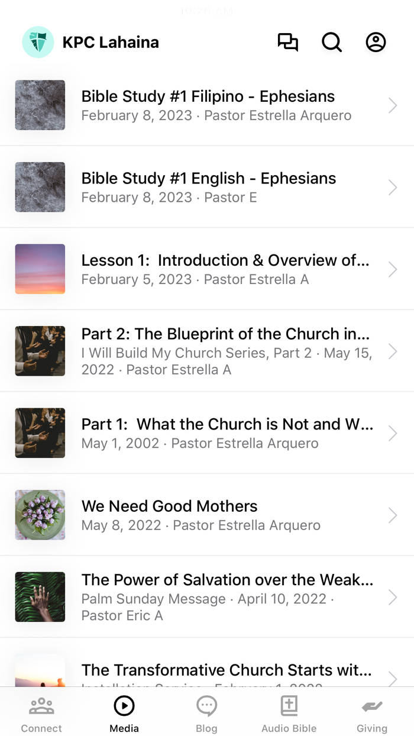Open the user account profile icon
This screenshot has width=414, height=736.
(x=376, y=42)
